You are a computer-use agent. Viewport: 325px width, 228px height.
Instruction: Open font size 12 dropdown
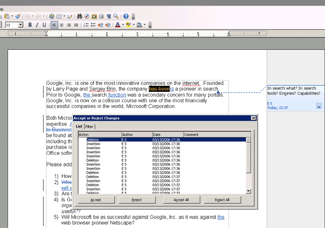click(21, 25)
